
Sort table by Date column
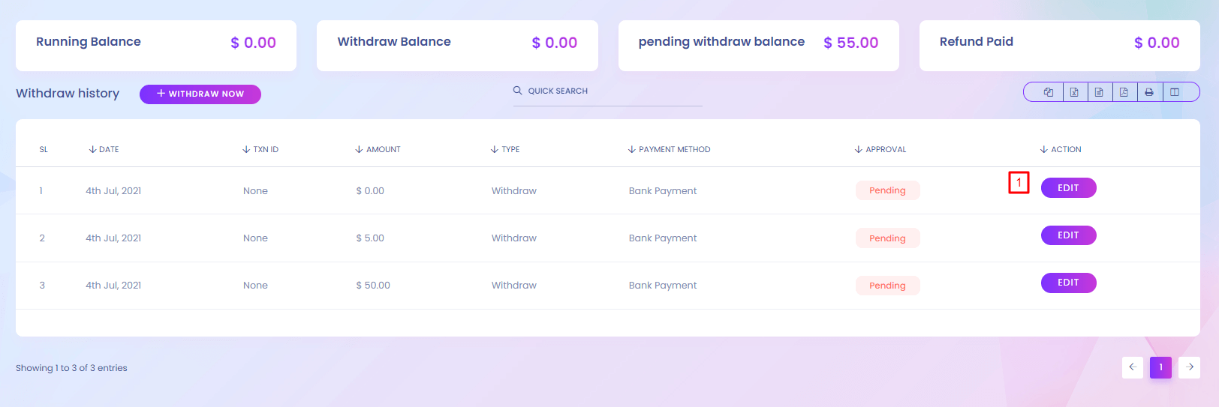click(104, 149)
